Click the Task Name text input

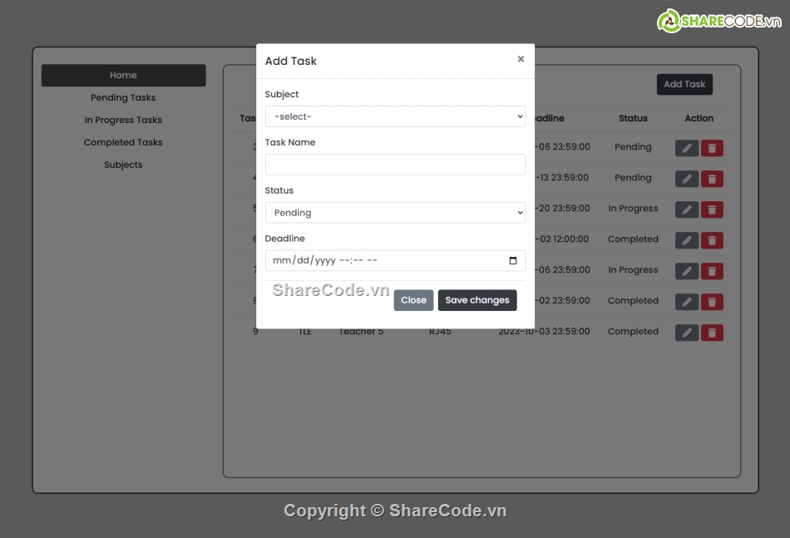(x=396, y=165)
